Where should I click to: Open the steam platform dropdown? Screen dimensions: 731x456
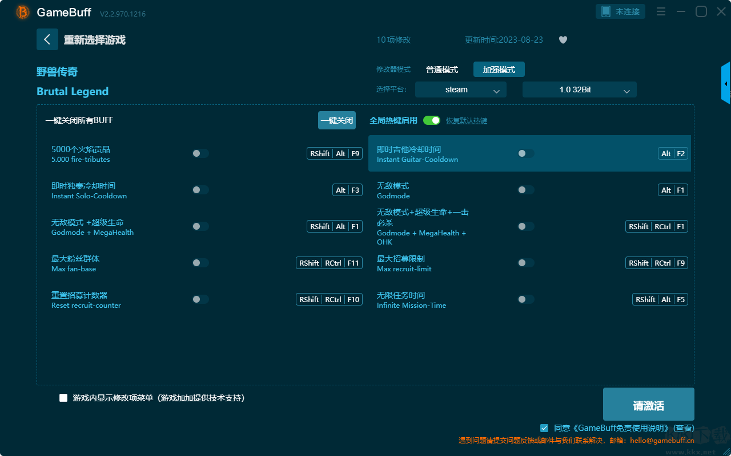460,89
